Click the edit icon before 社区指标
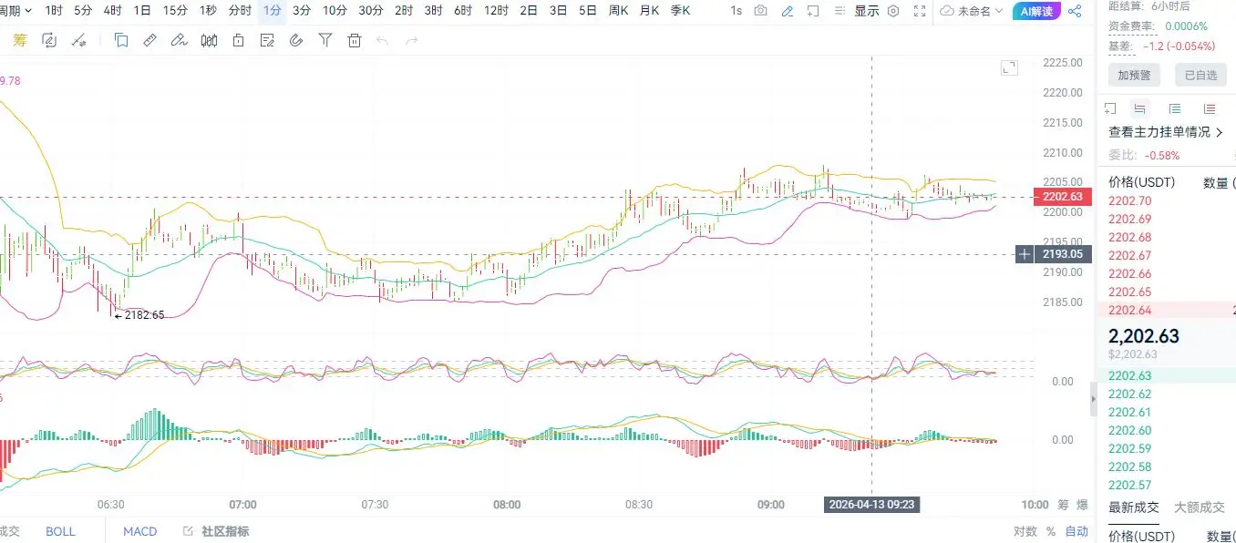 188,531
